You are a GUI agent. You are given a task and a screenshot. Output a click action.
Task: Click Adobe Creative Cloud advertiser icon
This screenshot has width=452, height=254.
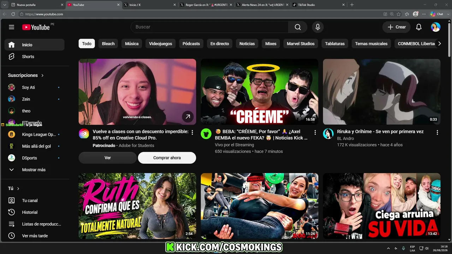tap(84, 134)
